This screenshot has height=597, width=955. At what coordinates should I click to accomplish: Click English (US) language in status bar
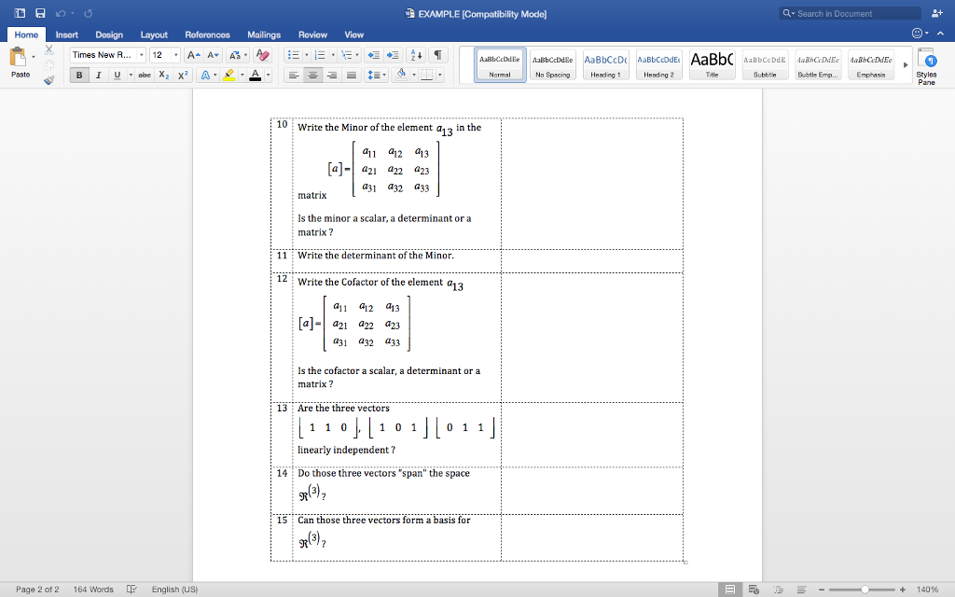point(174,590)
